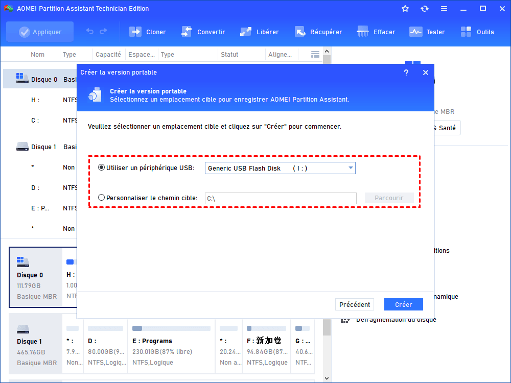The image size is (511, 383).
Task: Click the Convertir arrows icon
Action: pos(187,32)
